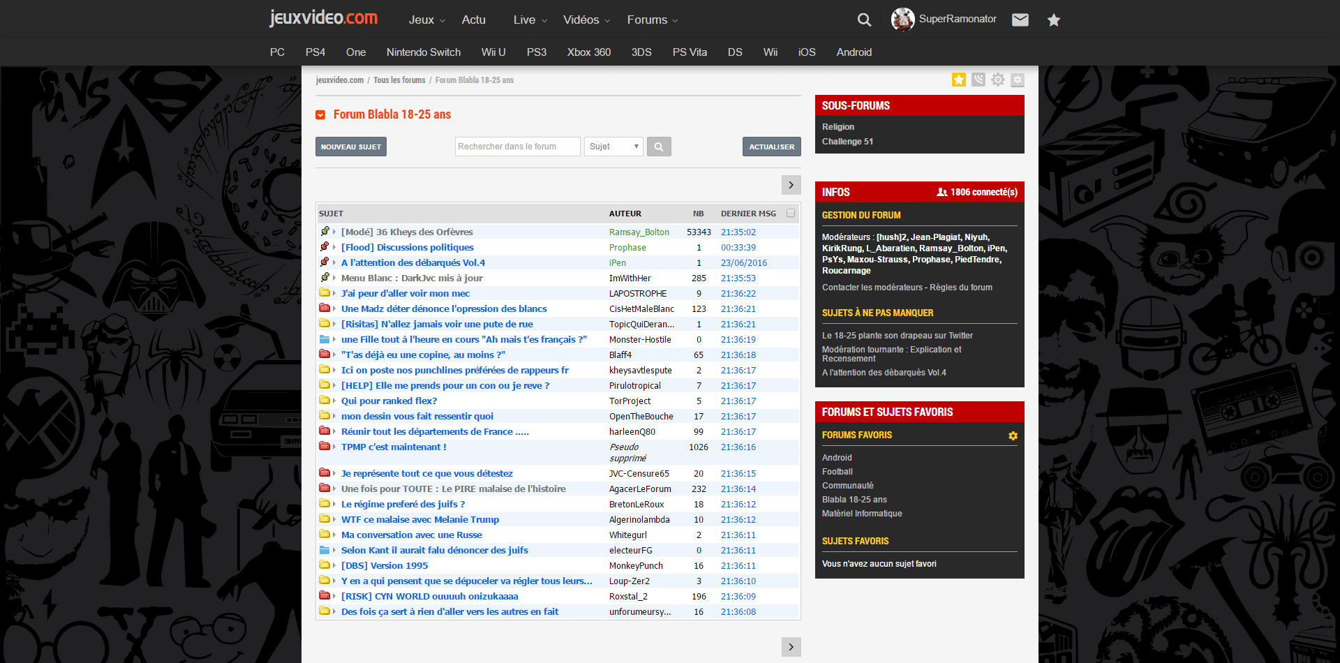Open SuperRamonator's profile avatar
This screenshot has height=663, width=1340.
point(902,20)
